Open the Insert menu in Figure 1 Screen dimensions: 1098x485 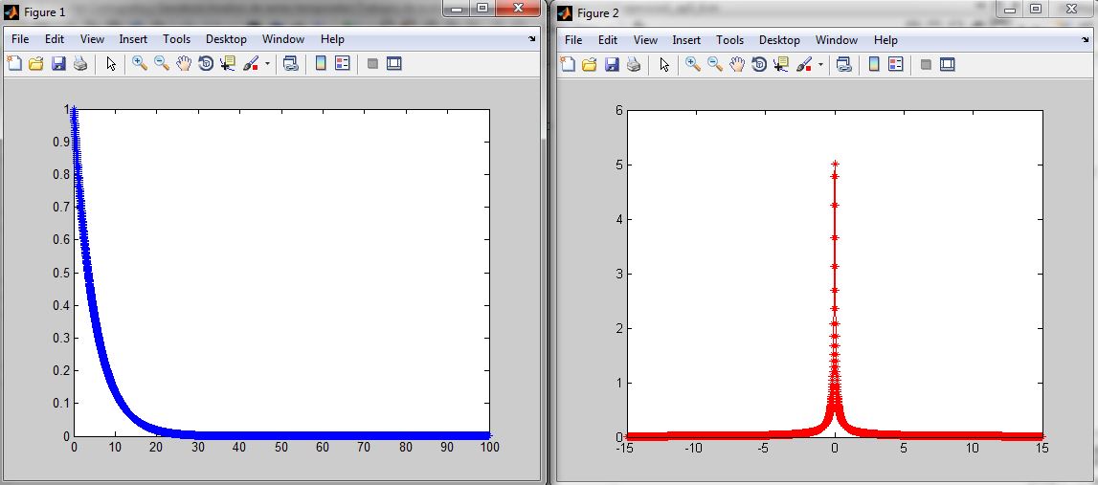pyautogui.click(x=133, y=39)
